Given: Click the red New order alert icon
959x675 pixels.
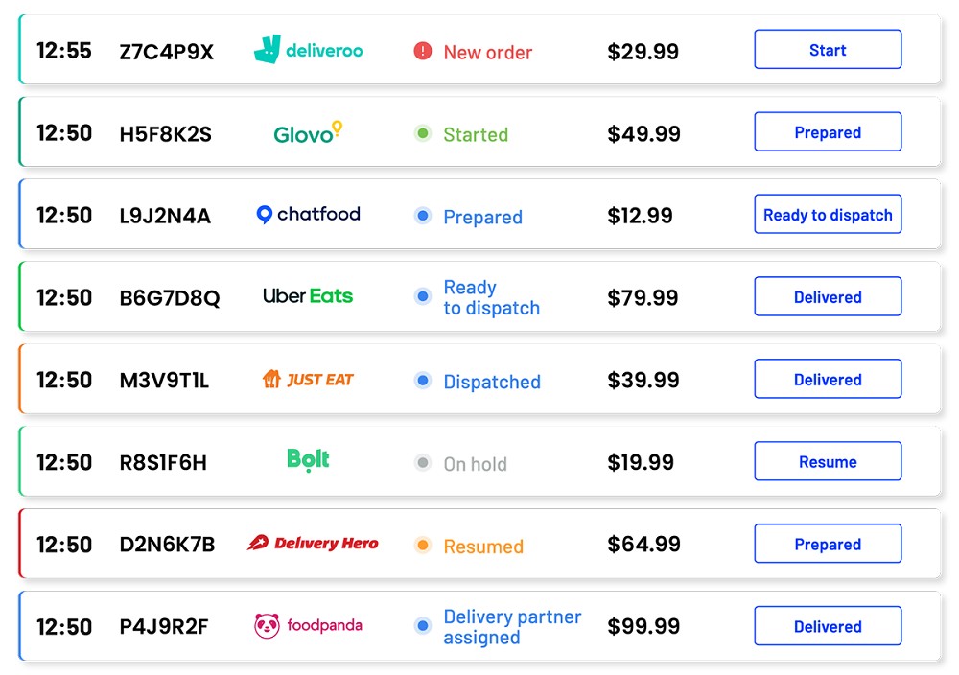Looking at the screenshot, I should [x=423, y=51].
